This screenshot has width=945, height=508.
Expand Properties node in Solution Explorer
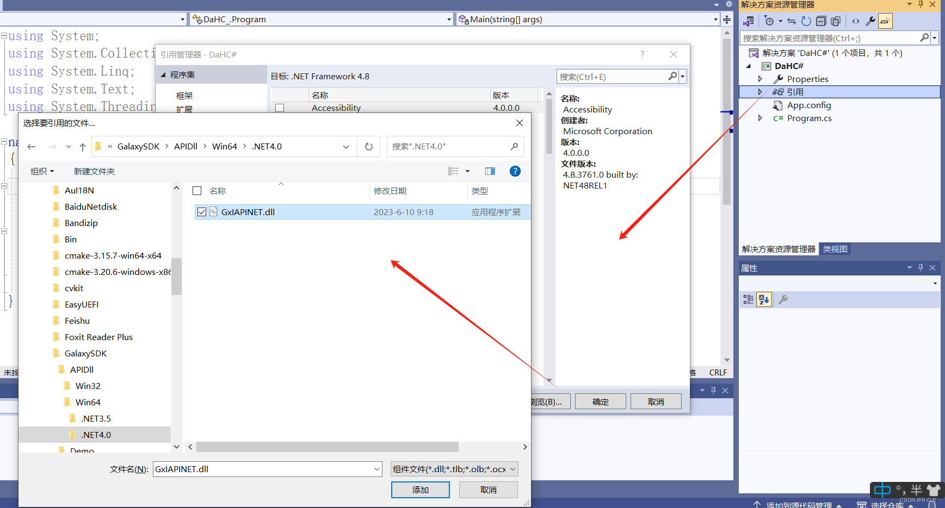point(760,79)
